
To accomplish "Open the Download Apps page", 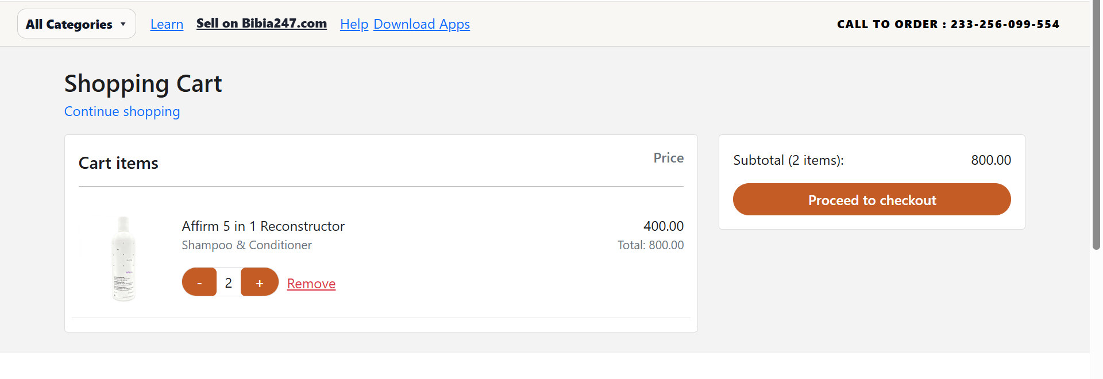I will click(422, 24).
